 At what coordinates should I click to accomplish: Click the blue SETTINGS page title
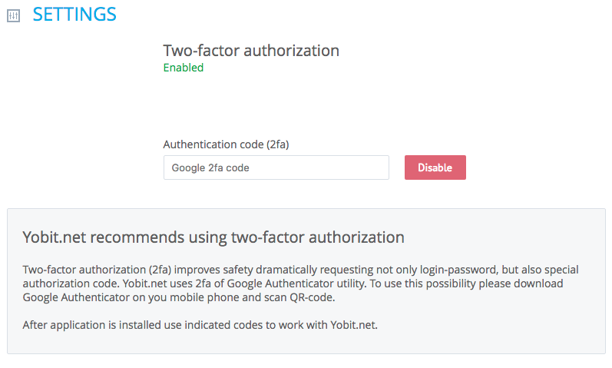click(x=74, y=15)
